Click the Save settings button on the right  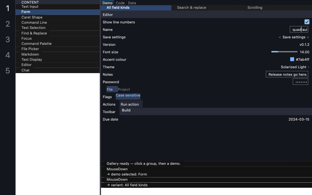point(294,37)
